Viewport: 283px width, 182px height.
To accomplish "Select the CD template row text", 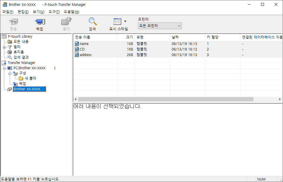I will (82, 49).
